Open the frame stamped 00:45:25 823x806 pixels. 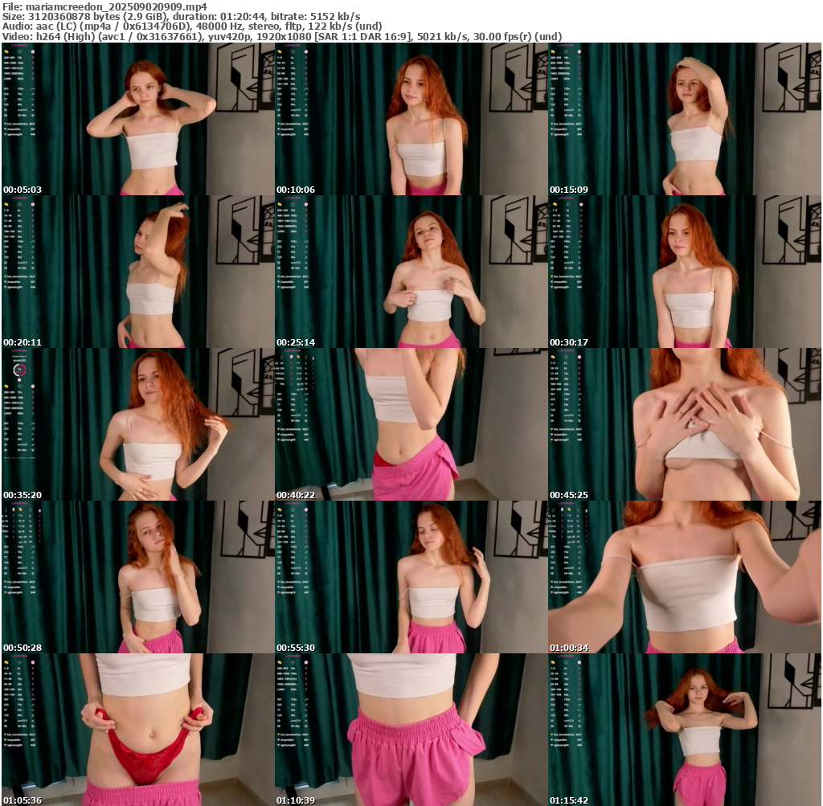click(684, 424)
